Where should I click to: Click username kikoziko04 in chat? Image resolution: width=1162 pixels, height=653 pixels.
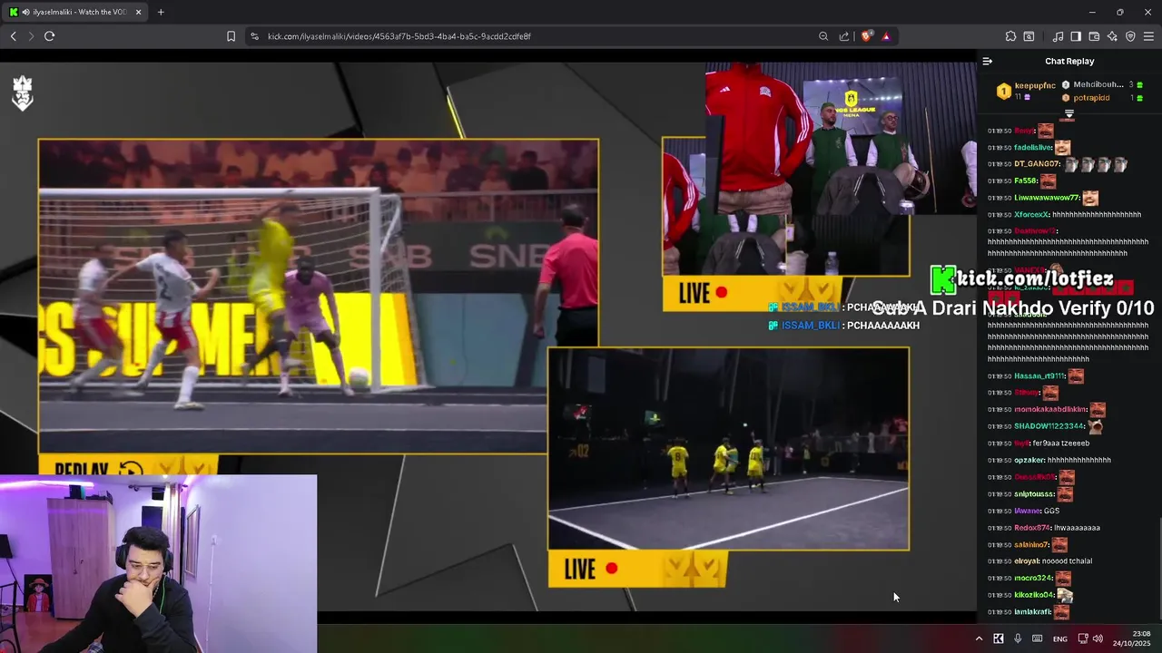coord(1034,595)
